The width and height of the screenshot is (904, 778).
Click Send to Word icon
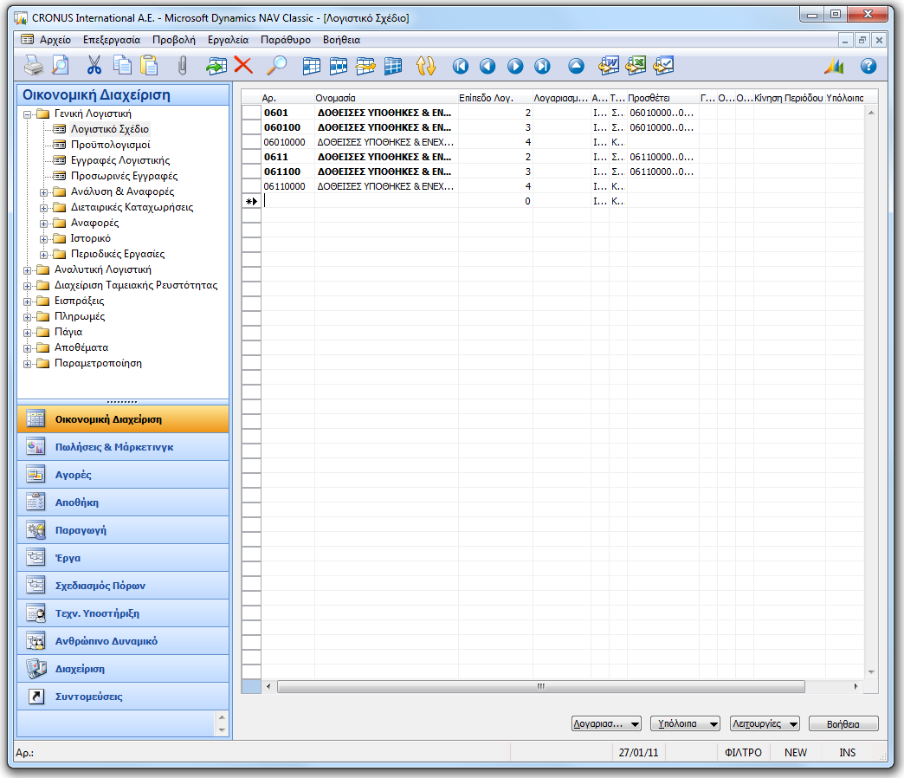tap(609, 66)
